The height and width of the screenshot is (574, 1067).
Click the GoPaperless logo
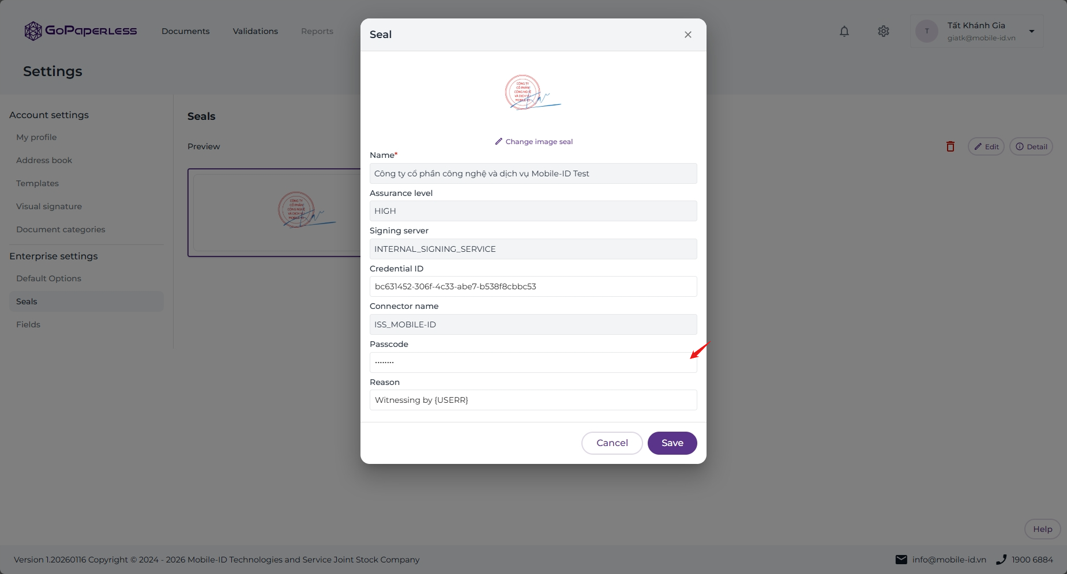point(81,31)
